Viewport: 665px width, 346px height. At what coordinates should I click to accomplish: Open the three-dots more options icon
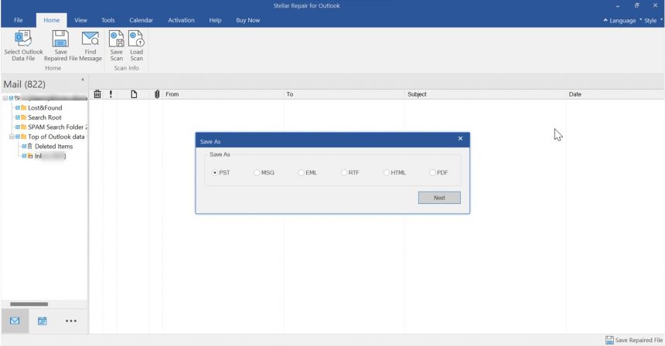(x=71, y=321)
